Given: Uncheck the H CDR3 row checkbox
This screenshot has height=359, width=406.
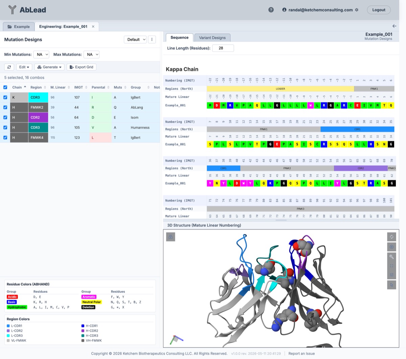Looking at the screenshot, I should (5, 127).
